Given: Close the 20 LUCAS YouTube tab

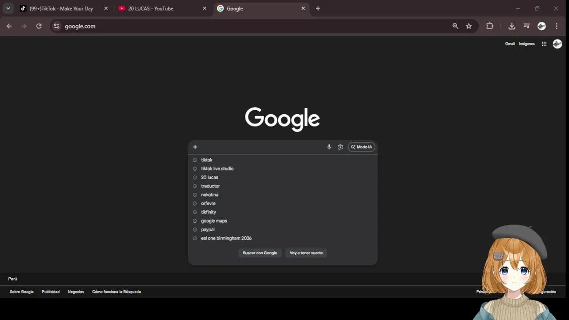Looking at the screenshot, I should (x=204, y=8).
